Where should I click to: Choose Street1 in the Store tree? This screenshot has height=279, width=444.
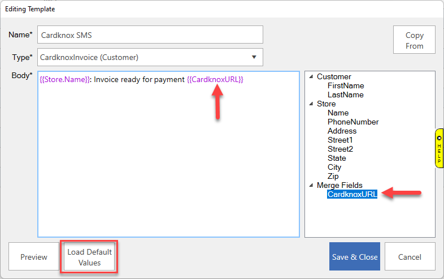(x=339, y=140)
